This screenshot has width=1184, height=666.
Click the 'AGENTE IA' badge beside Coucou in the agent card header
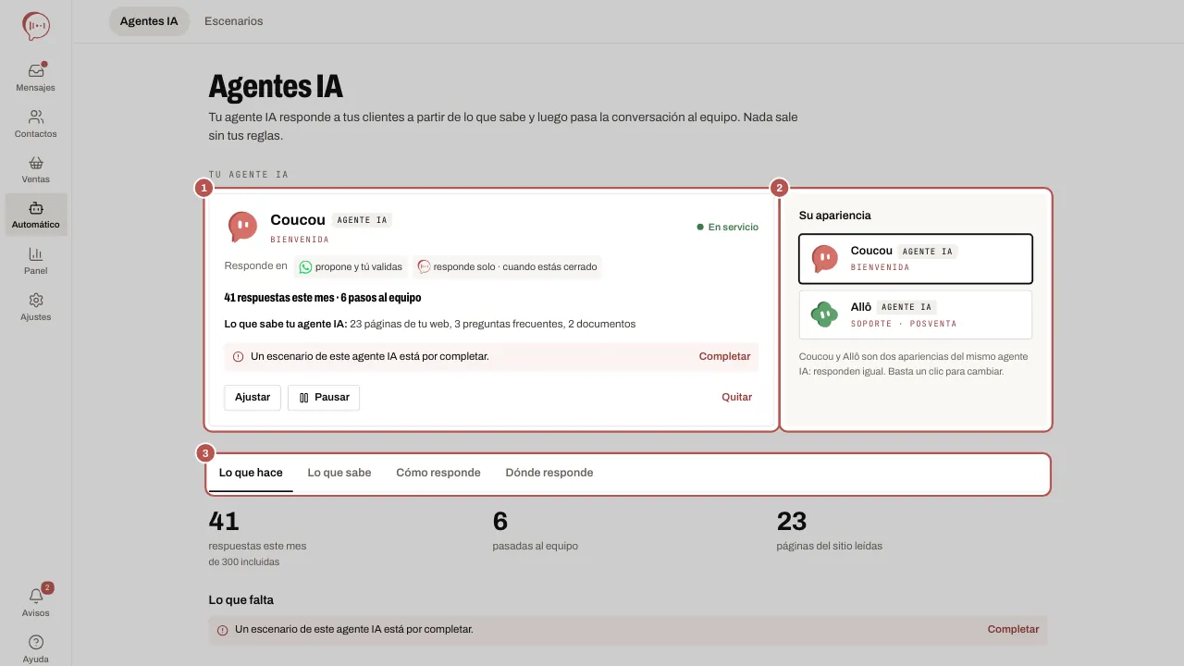point(362,220)
